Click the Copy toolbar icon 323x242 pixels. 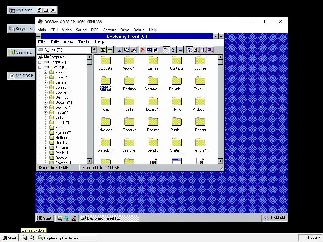pyautogui.click(x=126, y=50)
